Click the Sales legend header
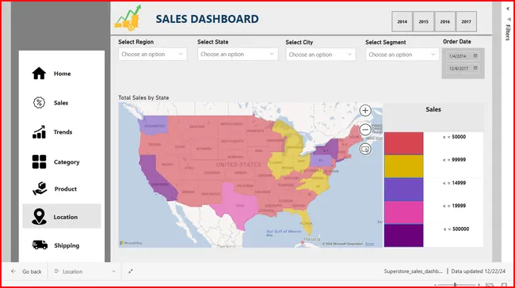The width and height of the screenshot is (515, 288). point(433,109)
